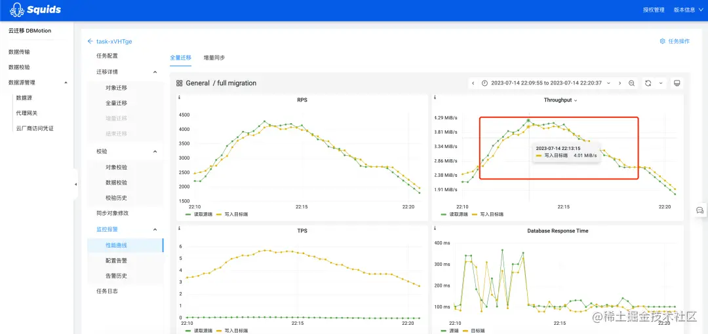Open refresh interval dropdown
708x334 pixels.
661,83
